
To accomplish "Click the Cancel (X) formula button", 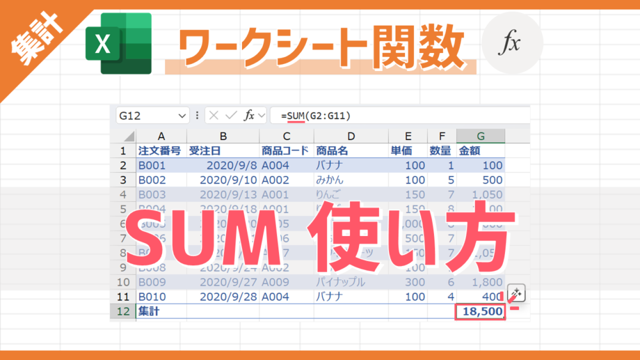I will 214,116.
